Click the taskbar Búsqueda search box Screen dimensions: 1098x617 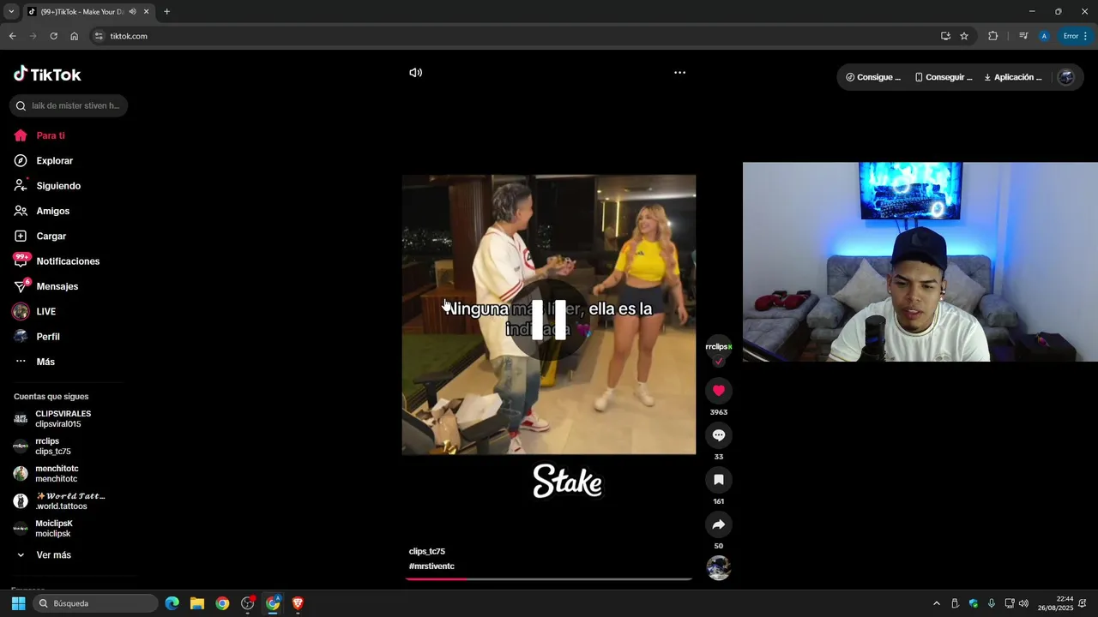96,603
